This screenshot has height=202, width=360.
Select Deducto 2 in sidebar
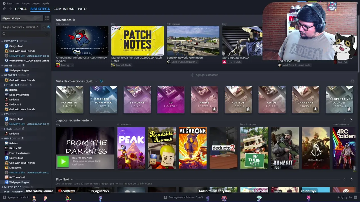(15, 104)
